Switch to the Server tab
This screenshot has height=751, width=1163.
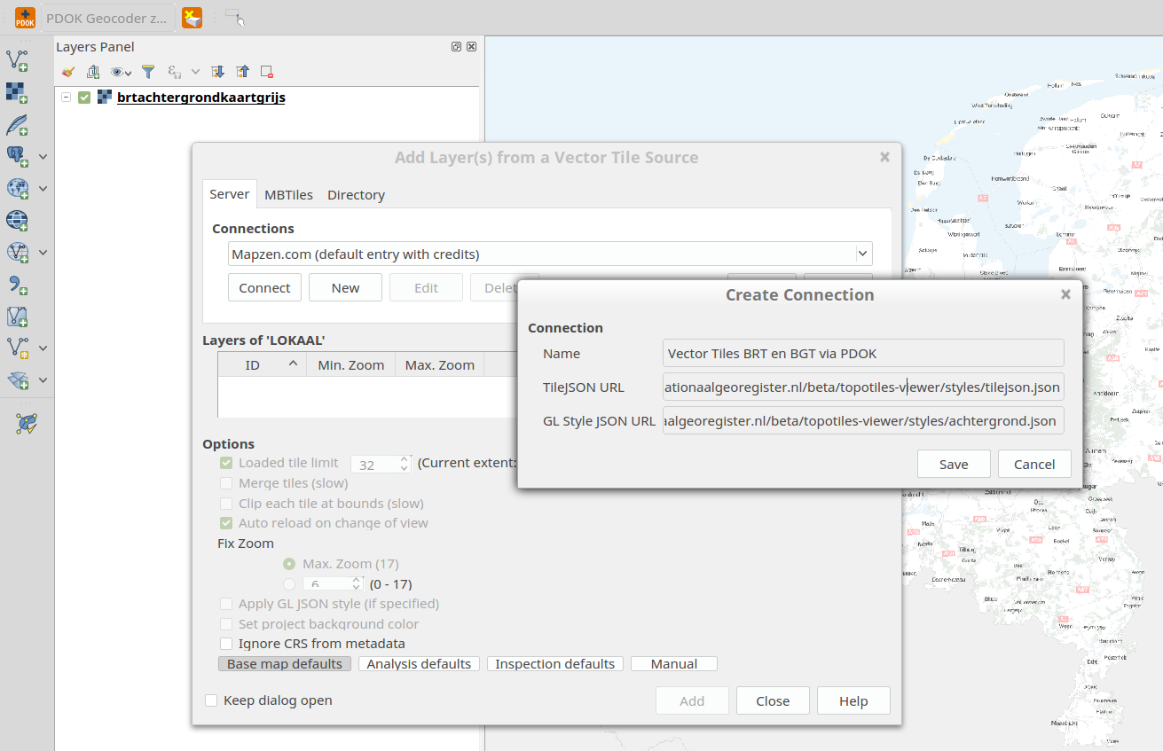230,194
